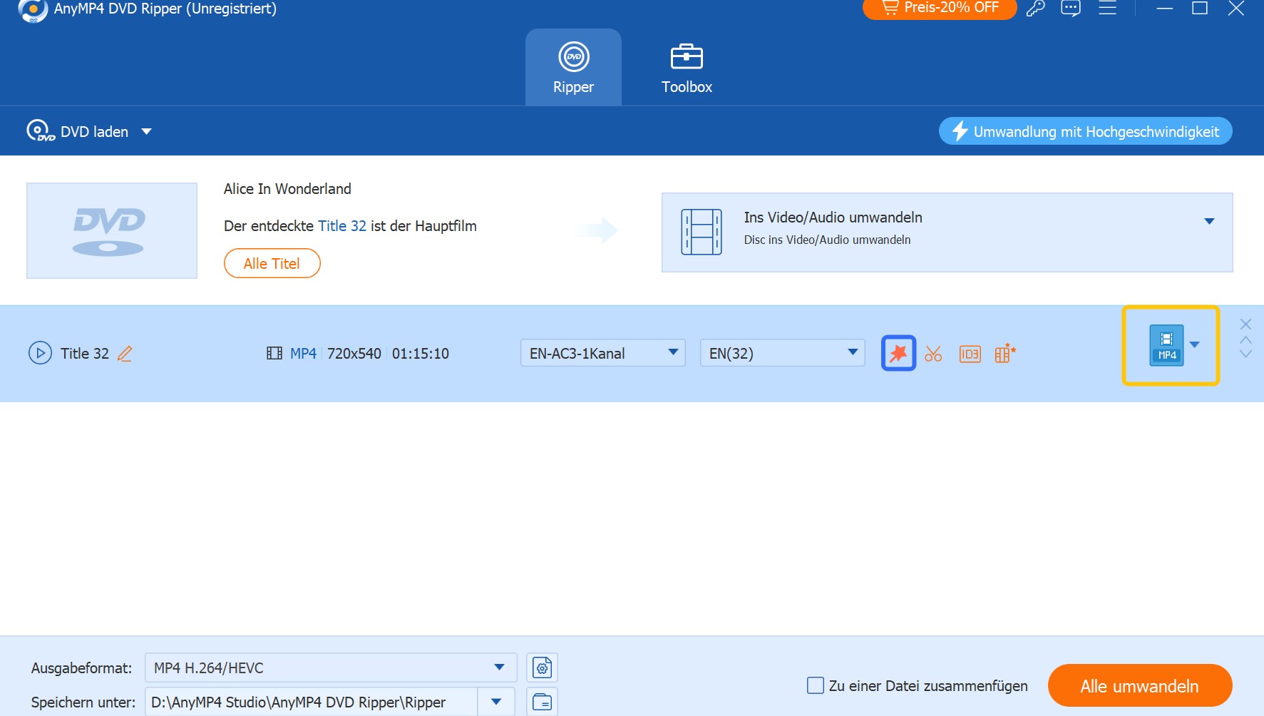
Task: Open the Title 32 main film link
Action: pyautogui.click(x=342, y=226)
